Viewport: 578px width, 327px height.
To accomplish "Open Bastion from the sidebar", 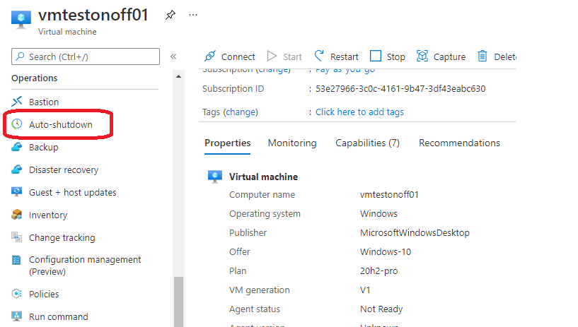I will click(x=44, y=102).
